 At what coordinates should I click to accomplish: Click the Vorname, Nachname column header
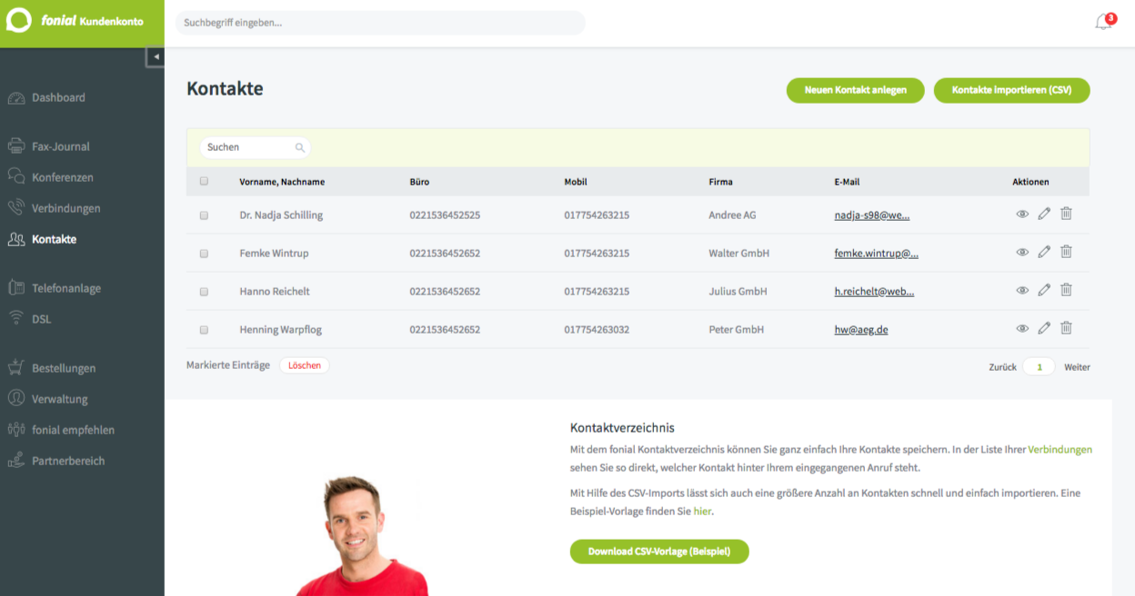click(282, 182)
